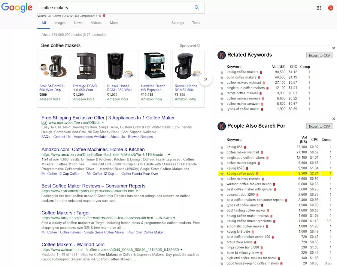Click red icon beside walmart coffee makers keurig

coord(274,184)
